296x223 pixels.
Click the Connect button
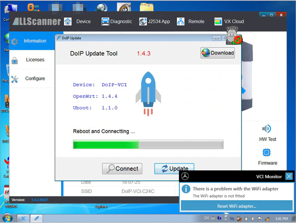(x=122, y=168)
